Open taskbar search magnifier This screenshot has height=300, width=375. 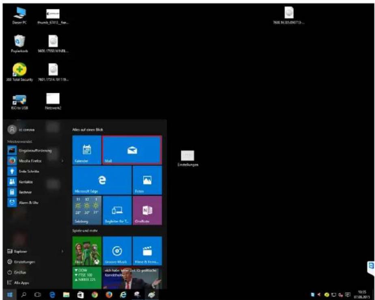[x=24, y=295]
